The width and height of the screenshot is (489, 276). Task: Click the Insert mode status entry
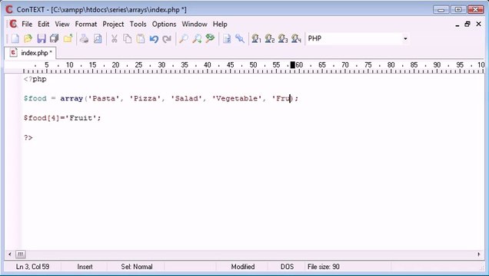pos(85,267)
